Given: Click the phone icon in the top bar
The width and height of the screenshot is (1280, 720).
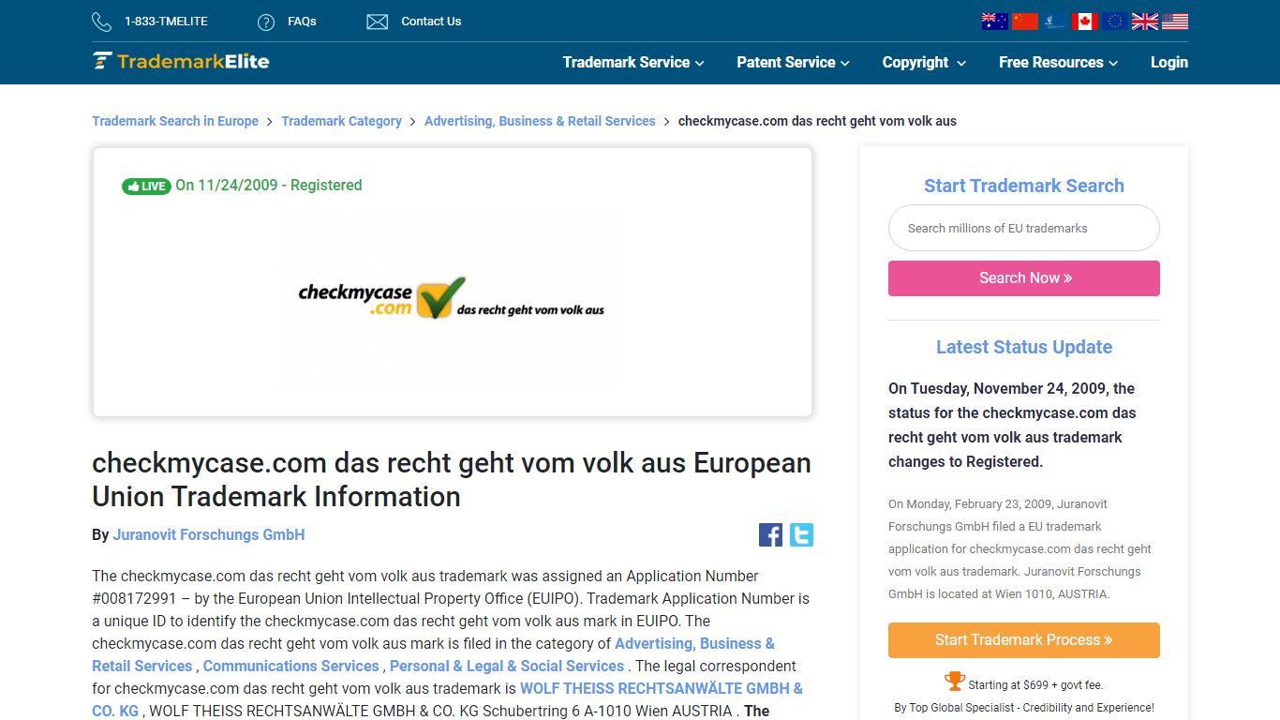Looking at the screenshot, I should 101,22.
